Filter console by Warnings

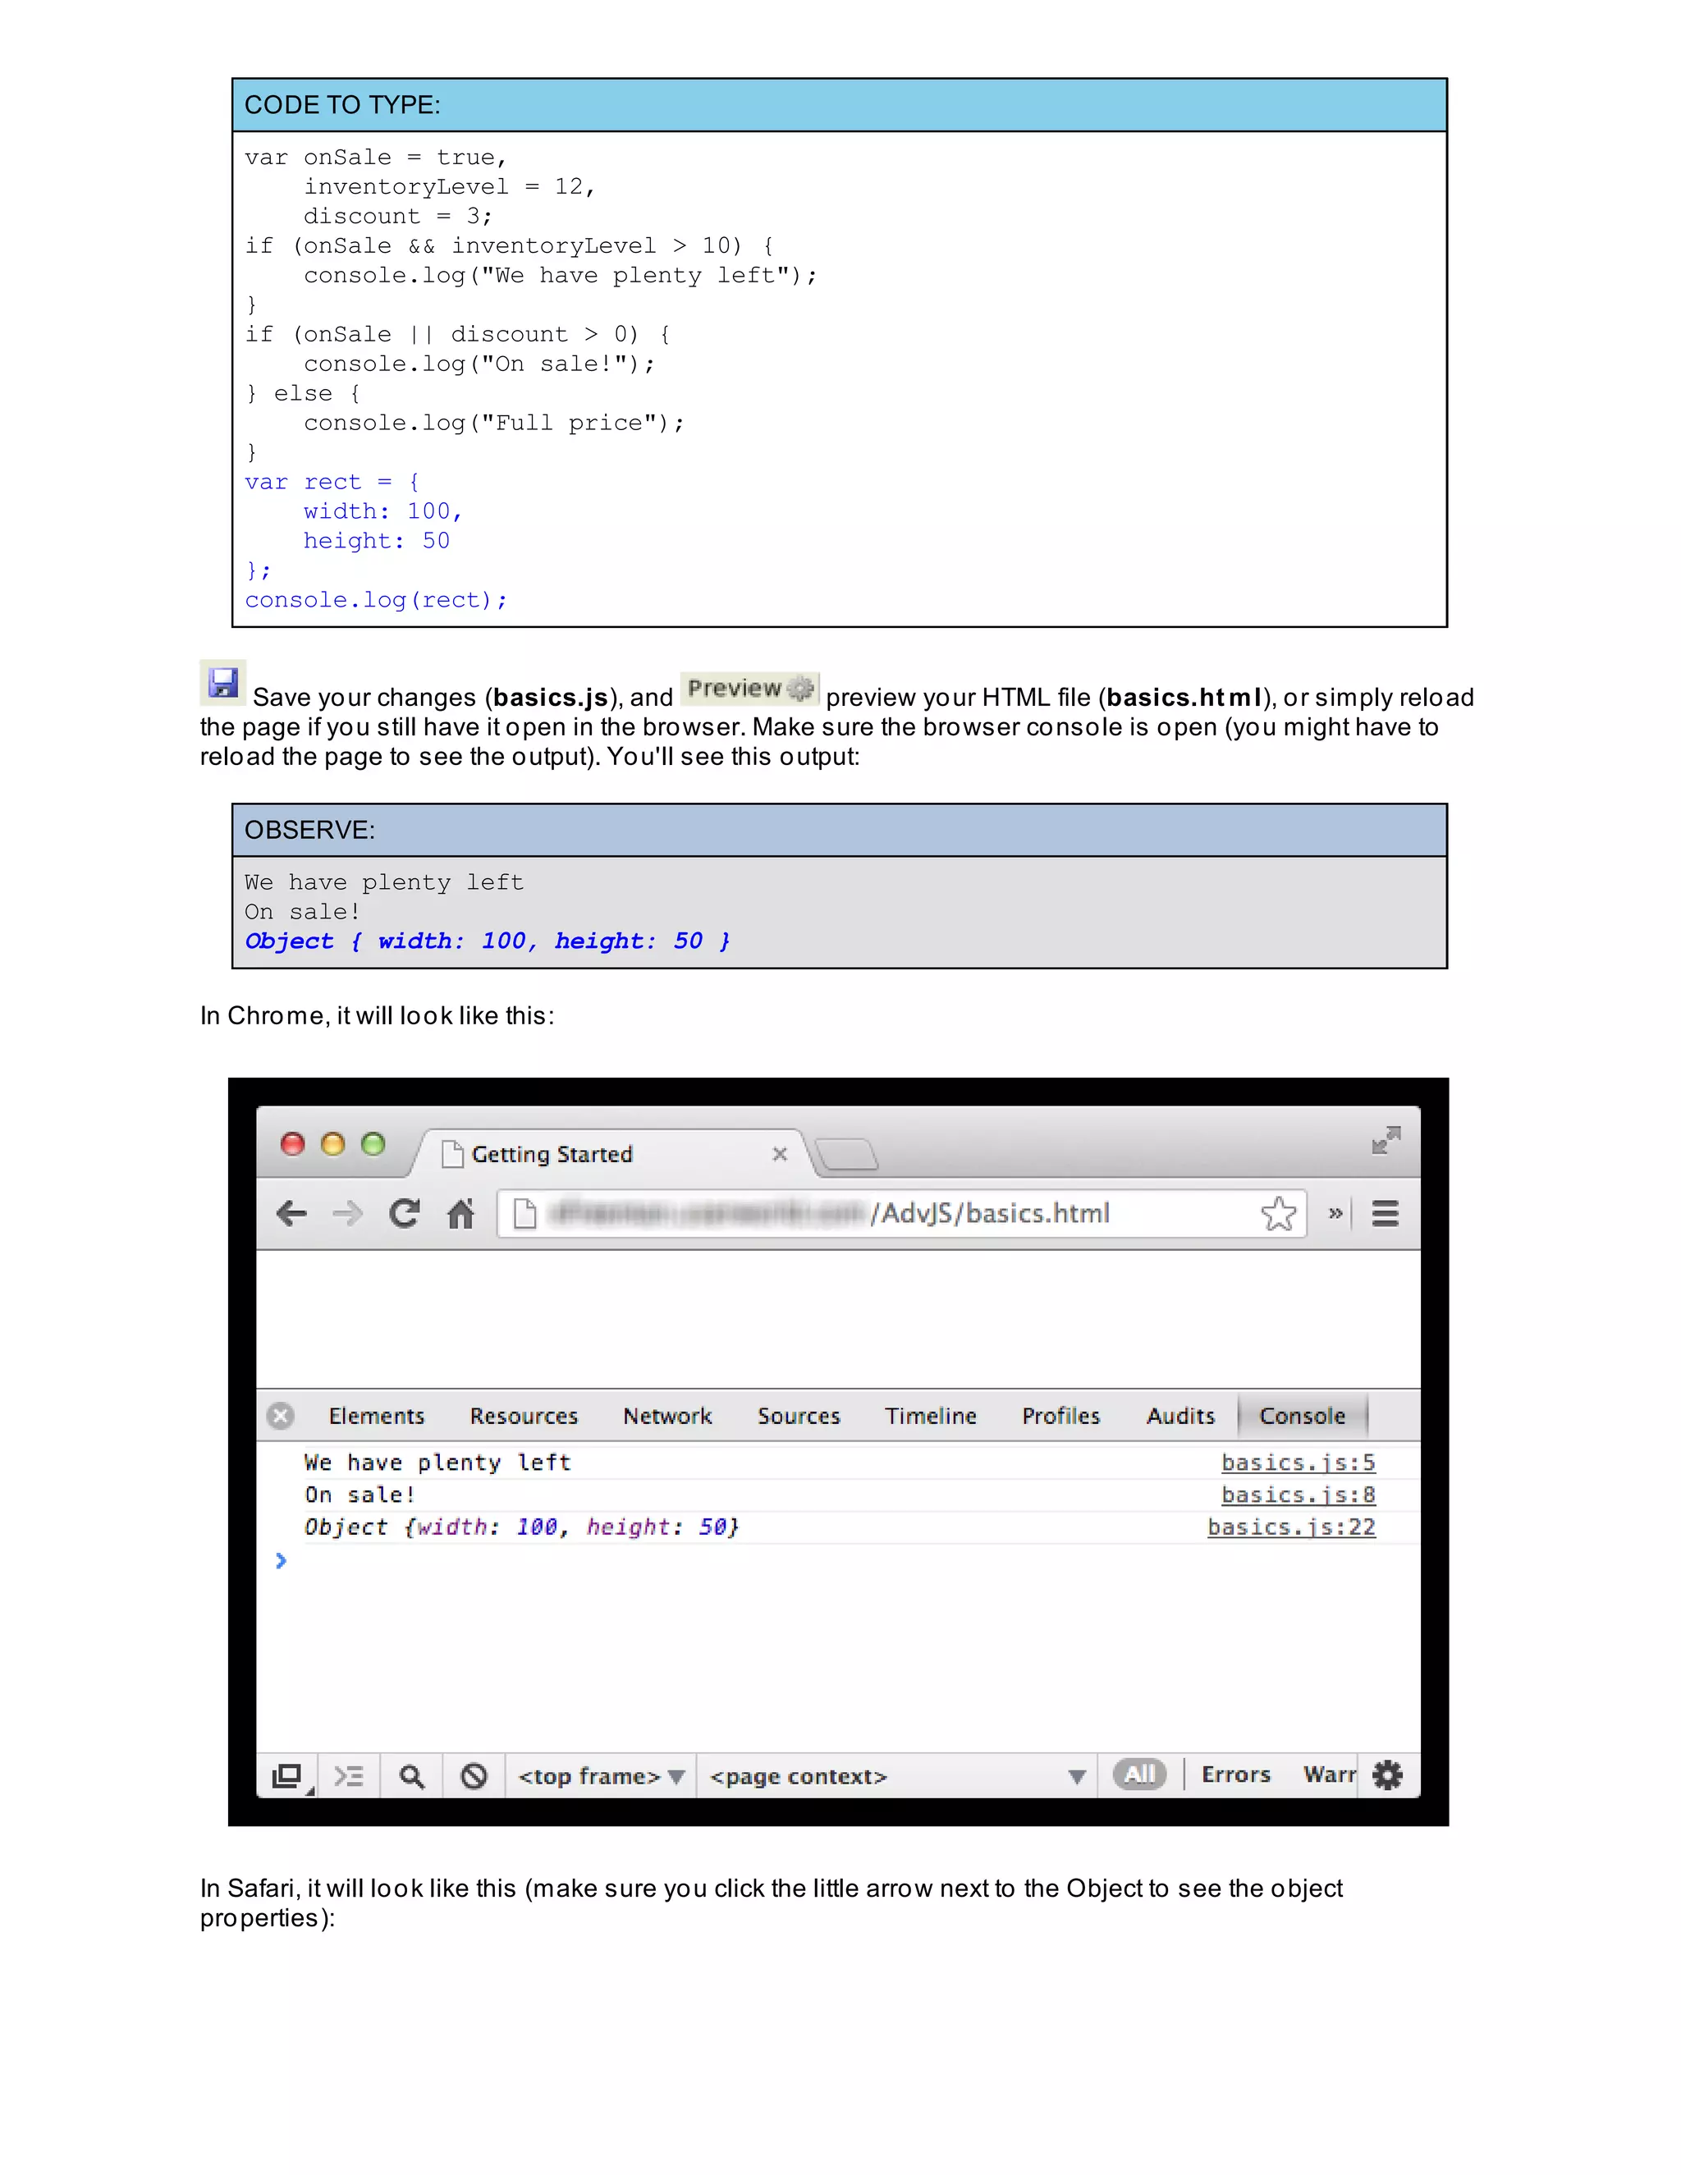(x=1330, y=1774)
